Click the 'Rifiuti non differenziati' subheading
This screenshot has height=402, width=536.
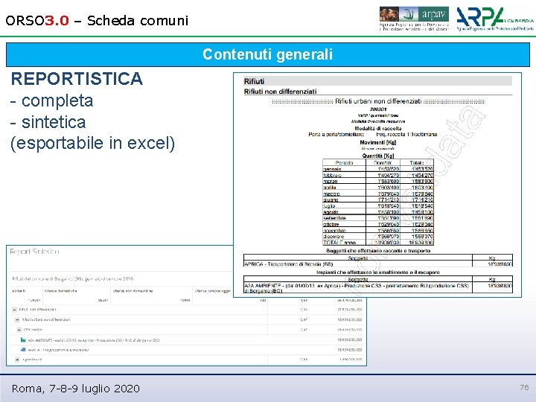281,92
